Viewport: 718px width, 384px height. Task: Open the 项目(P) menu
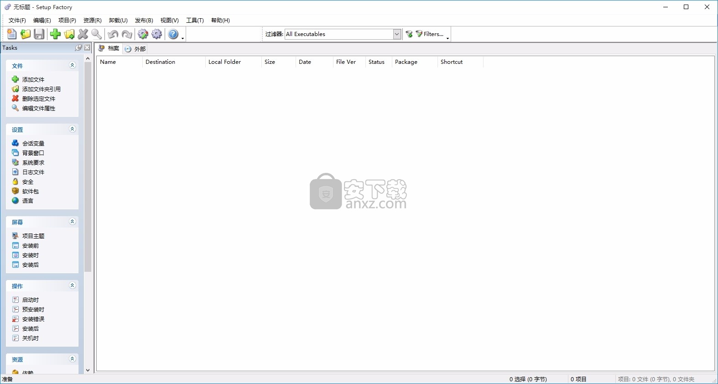click(67, 21)
